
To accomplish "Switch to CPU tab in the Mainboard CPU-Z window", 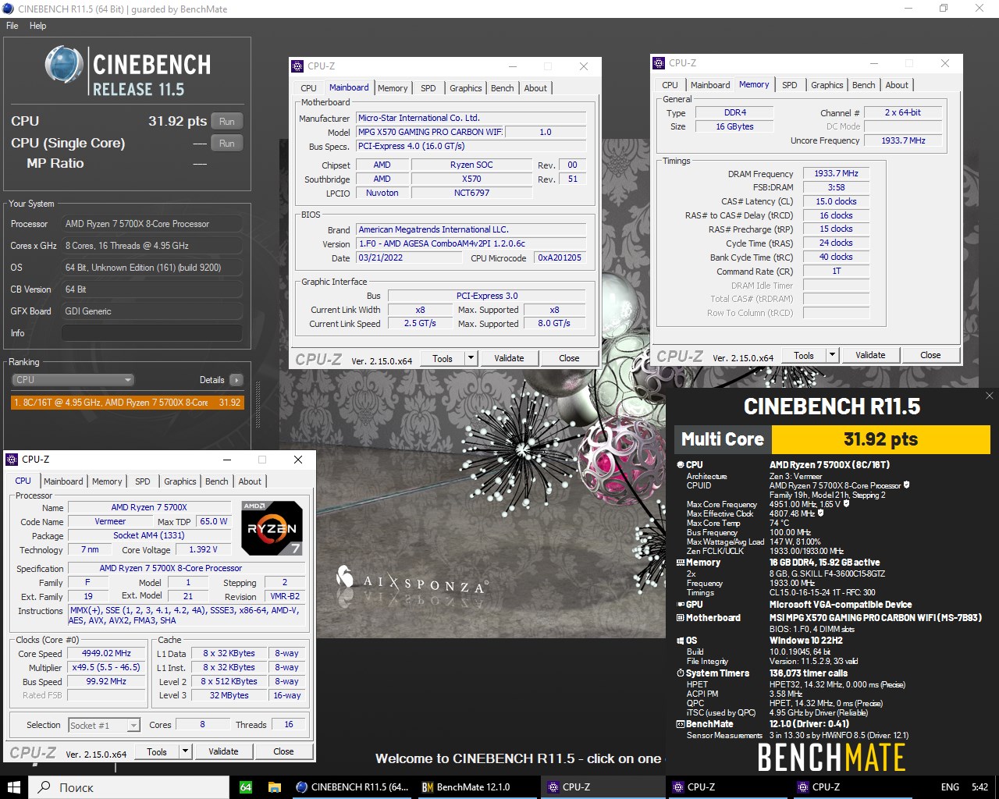I will click(x=308, y=88).
